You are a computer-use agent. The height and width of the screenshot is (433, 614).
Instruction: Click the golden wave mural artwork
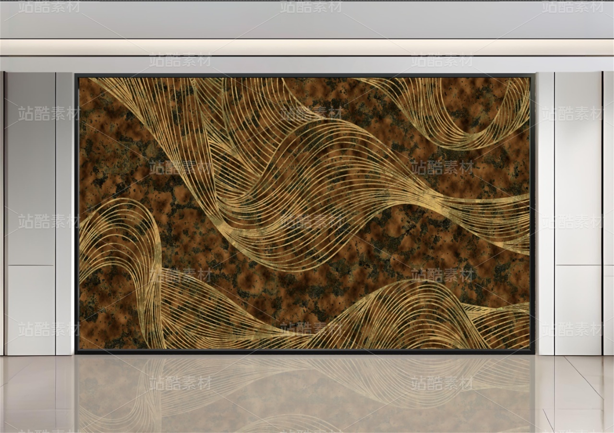(304, 214)
